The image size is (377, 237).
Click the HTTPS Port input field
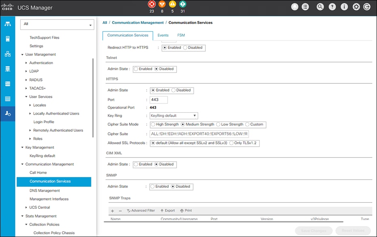tap(159, 100)
